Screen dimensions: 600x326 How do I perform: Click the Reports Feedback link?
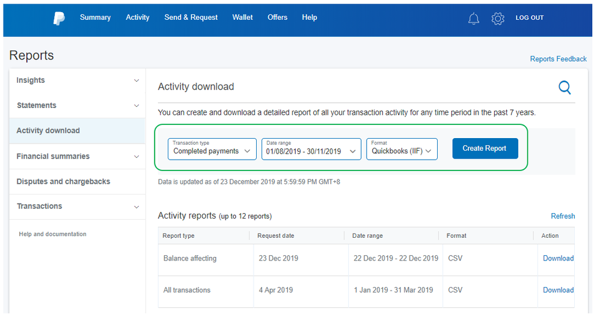point(558,59)
